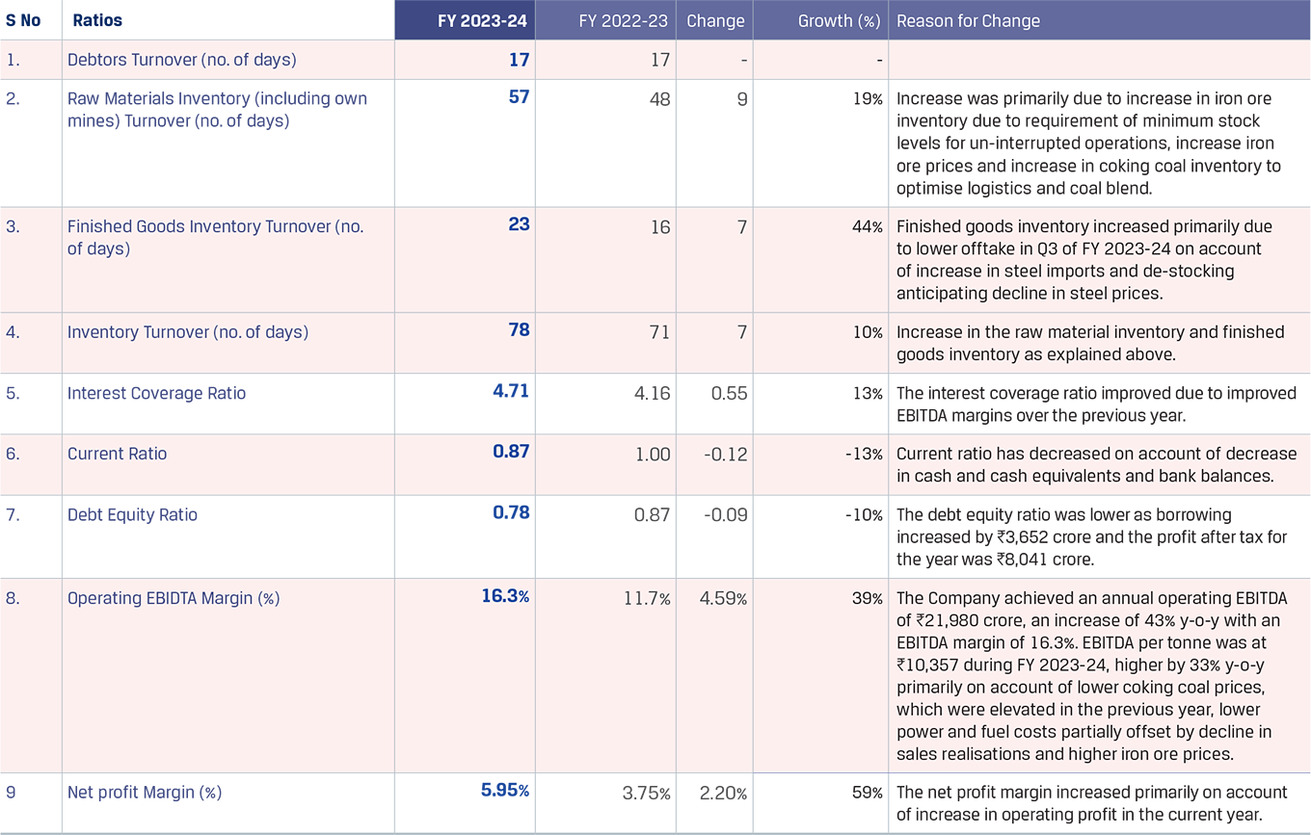Select the 1.00 prior year current ratio
Image resolution: width=1311 pixels, height=835 pixels.
coord(652,455)
